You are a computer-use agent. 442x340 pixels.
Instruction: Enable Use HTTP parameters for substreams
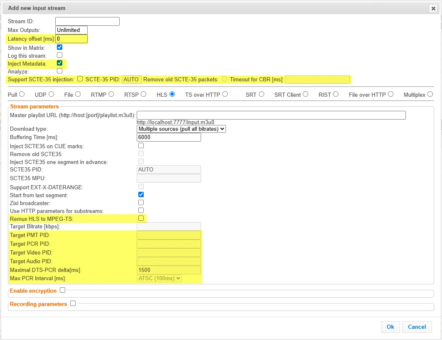pyautogui.click(x=141, y=210)
